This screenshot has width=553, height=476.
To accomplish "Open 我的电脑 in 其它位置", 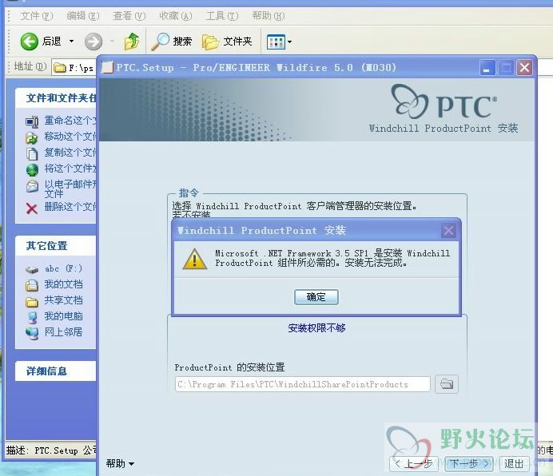I will tap(63, 316).
